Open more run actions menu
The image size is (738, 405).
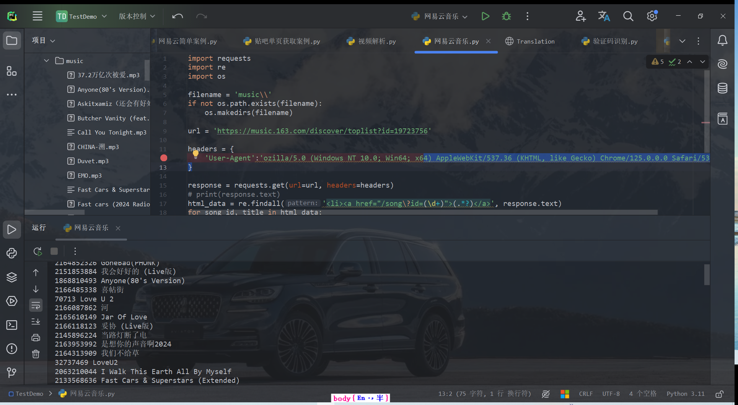click(x=527, y=16)
